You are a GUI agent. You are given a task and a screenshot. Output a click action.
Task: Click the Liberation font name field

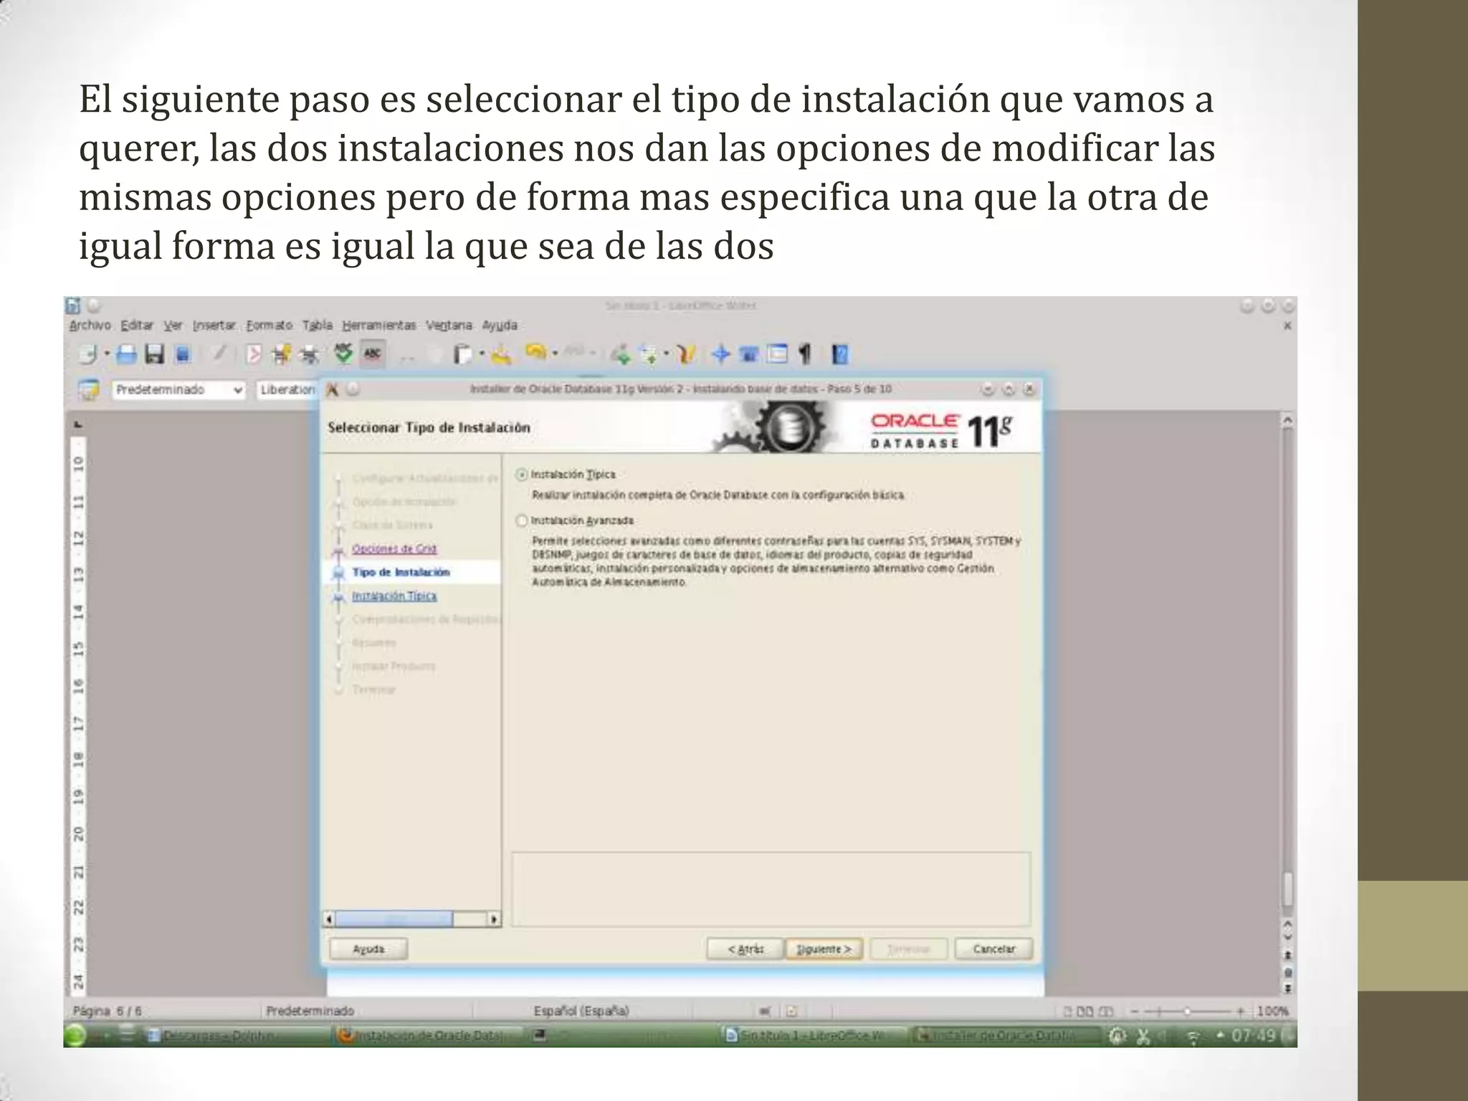287,390
